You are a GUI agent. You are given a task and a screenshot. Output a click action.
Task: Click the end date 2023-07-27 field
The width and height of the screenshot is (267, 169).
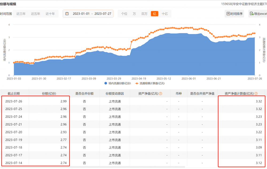[103, 14]
